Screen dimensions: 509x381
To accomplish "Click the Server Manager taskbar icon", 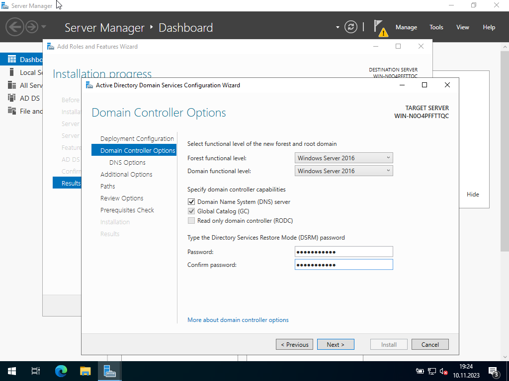I will [x=110, y=371].
